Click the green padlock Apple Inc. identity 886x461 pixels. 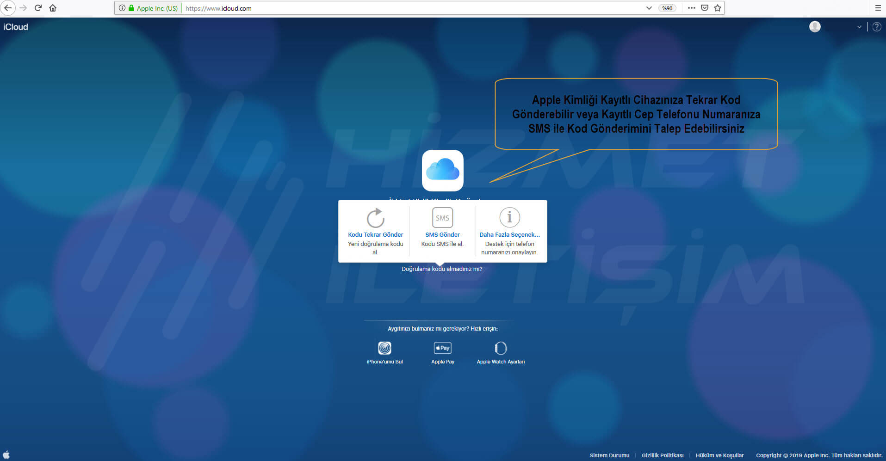click(x=153, y=8)
